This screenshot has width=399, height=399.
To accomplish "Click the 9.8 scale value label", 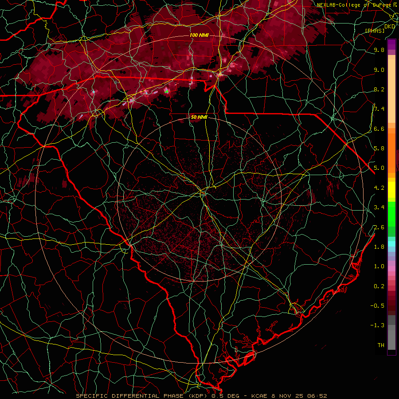I will (379, 50).
